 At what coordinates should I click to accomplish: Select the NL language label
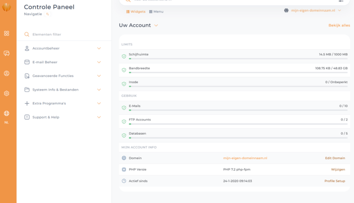tap(7, 123)
